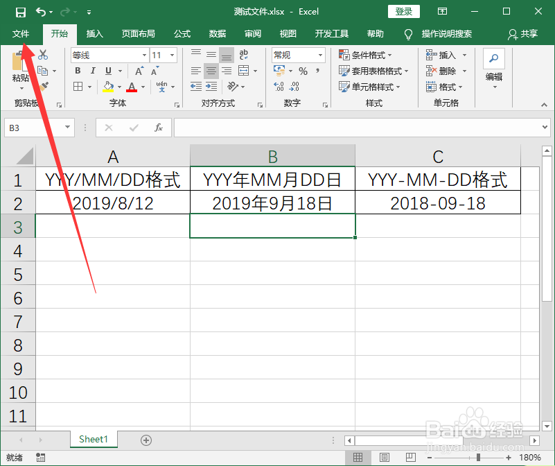Set Bottom Align for the cell
The width and height of the screenshot is (555, 466).
(x=227, y=55)
